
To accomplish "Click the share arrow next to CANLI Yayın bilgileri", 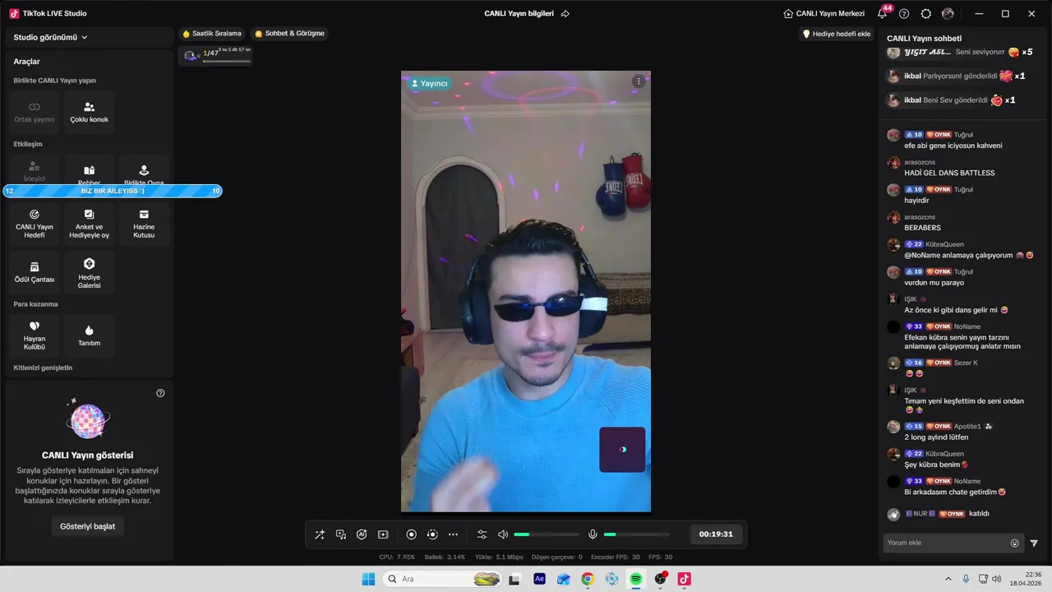I will [x=565, y=13].
